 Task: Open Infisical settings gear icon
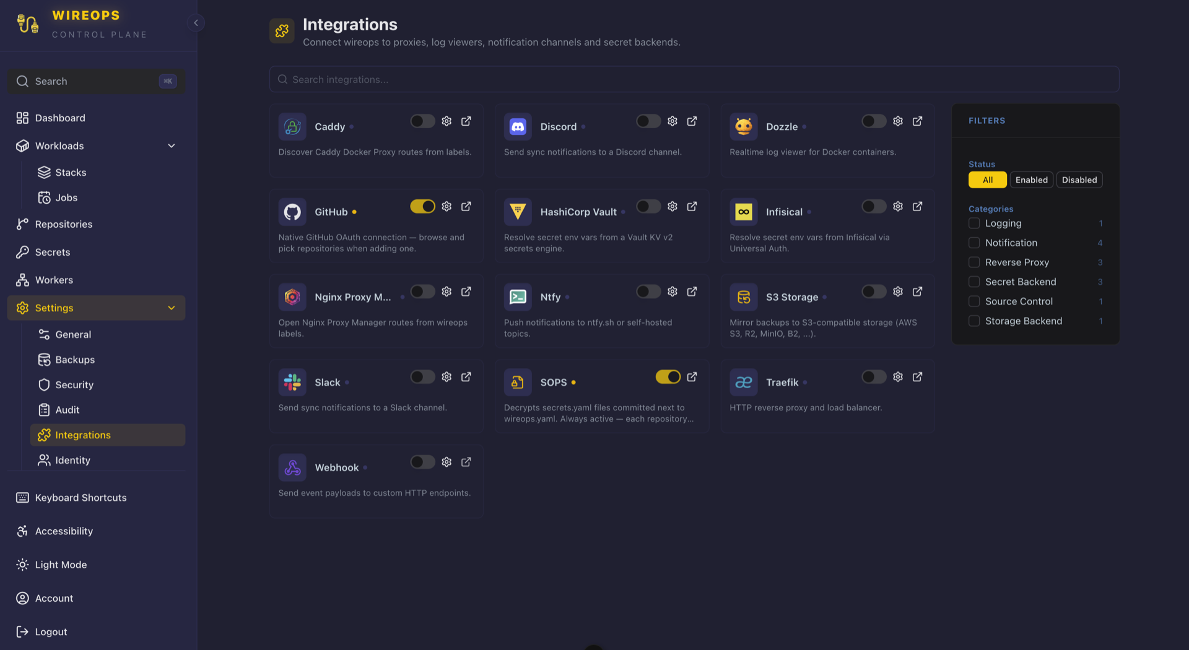click(898, 206)
